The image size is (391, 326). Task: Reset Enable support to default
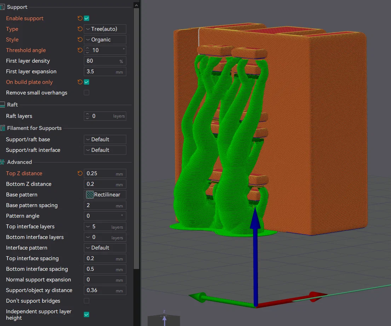pyautogui.click(x=80, y=18)
